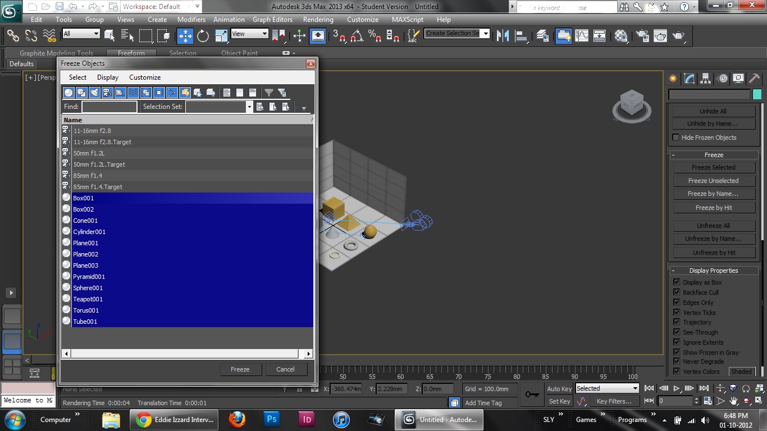Toggle the Trajectory checkbox
Image resolution: width=767 pixels, height=431 pixels.
click(677, 322)
